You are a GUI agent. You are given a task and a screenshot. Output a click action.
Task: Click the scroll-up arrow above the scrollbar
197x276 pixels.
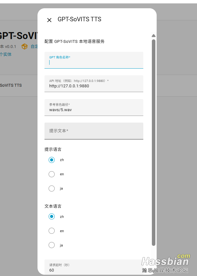(153, 36)
